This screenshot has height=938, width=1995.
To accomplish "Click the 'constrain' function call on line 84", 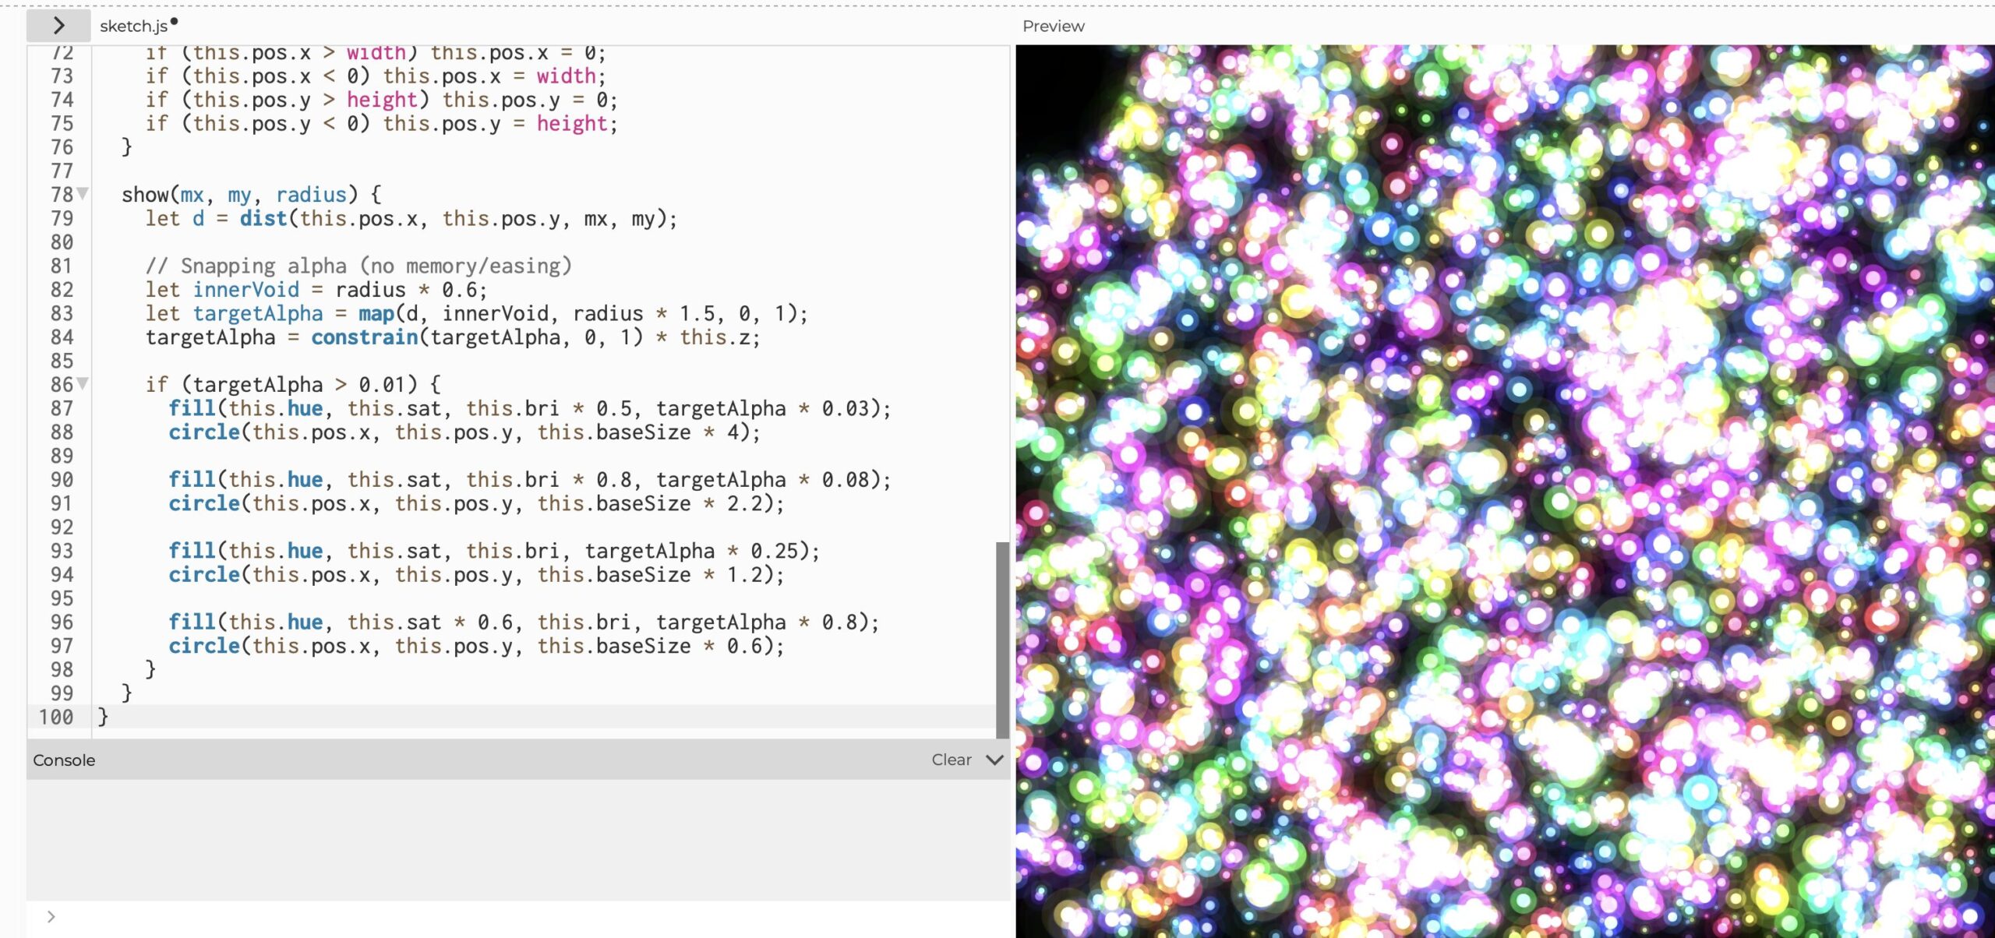I will click(364, 337).
